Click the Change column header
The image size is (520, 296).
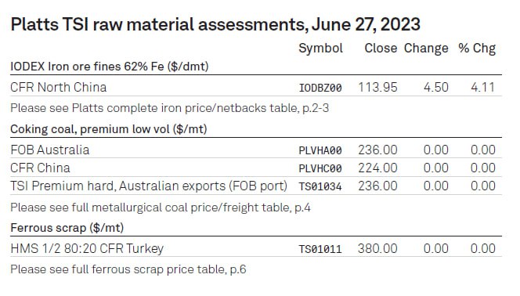(426, 49)
